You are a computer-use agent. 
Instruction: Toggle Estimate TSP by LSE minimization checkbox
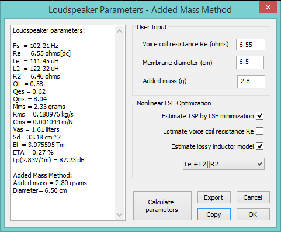tap(259, 116)
